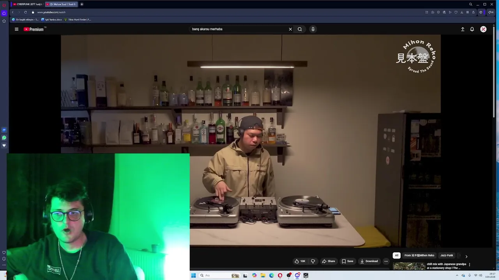
Task: Select the Mellow Soul browser tab
Action: coord(62,4)
